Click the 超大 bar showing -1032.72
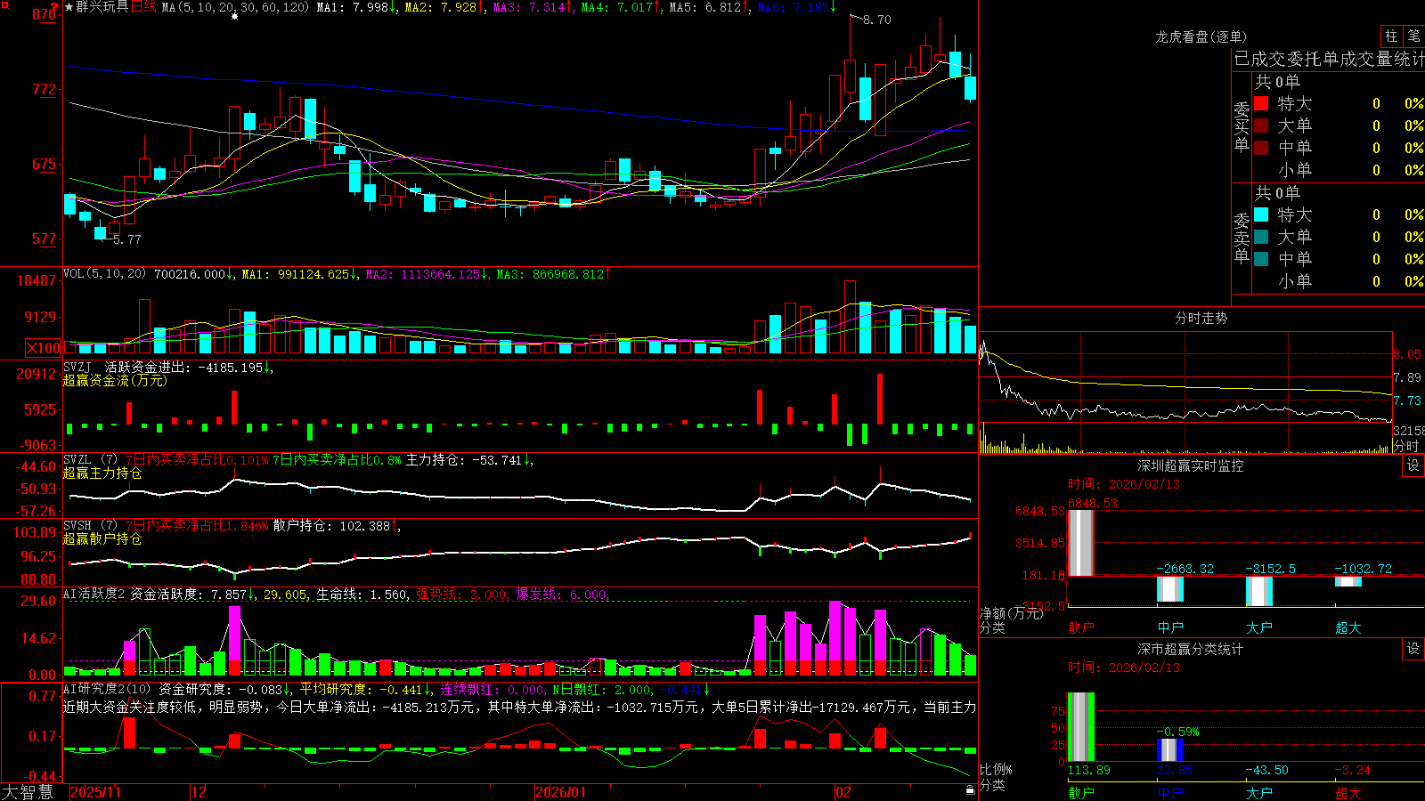Image resolution: width=1425 pixels, height=801 pixels. [1348, 581]
